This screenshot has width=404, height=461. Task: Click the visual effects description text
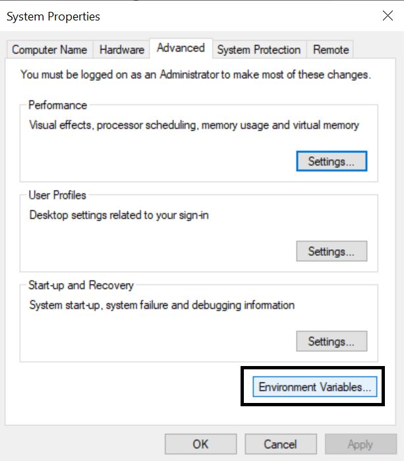point(194,125)
